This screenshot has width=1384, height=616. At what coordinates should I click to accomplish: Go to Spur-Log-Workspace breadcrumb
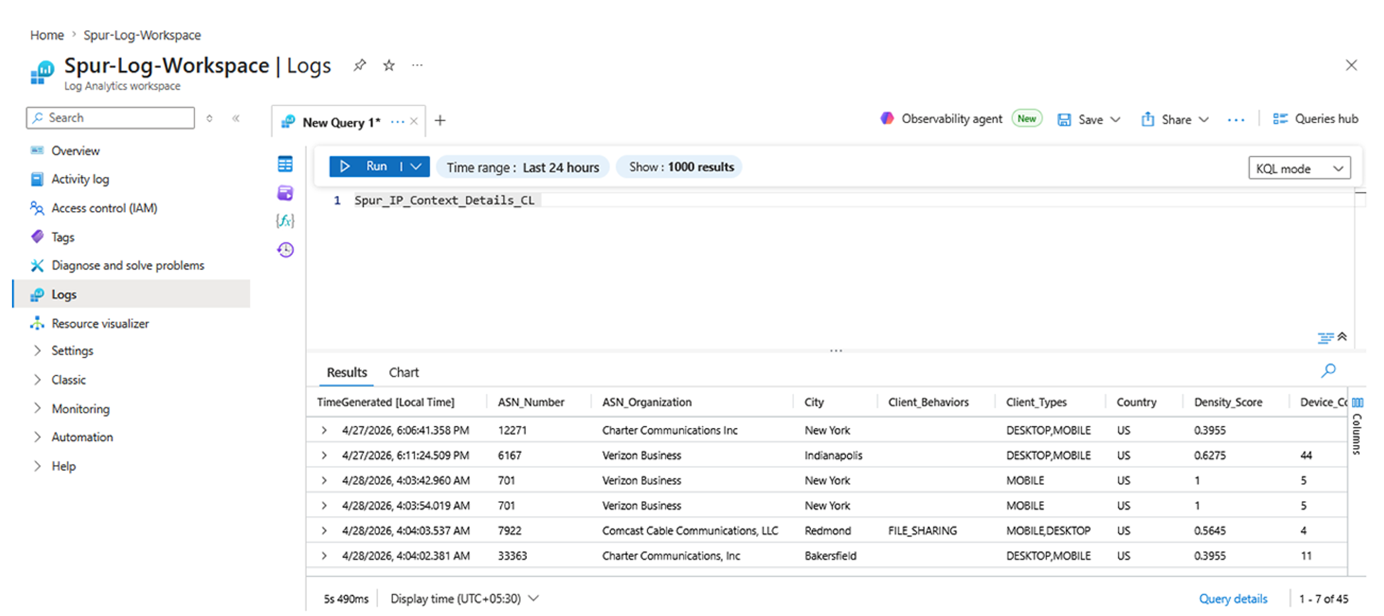(x=142, y=35)
